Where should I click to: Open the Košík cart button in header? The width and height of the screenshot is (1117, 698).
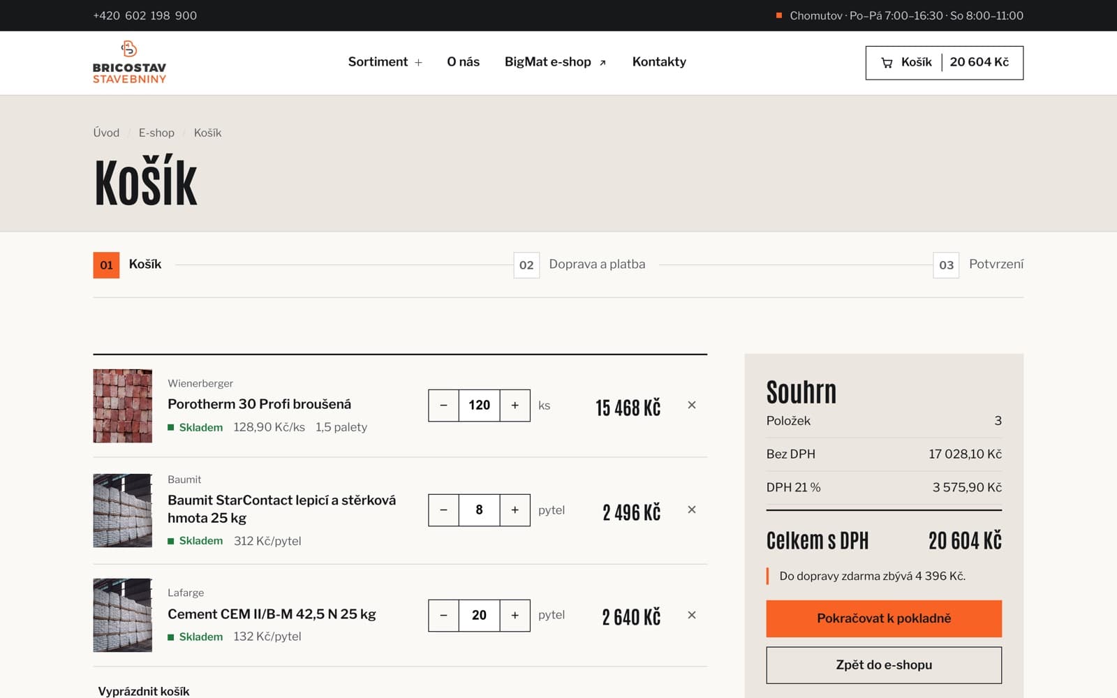coord(944,63)
